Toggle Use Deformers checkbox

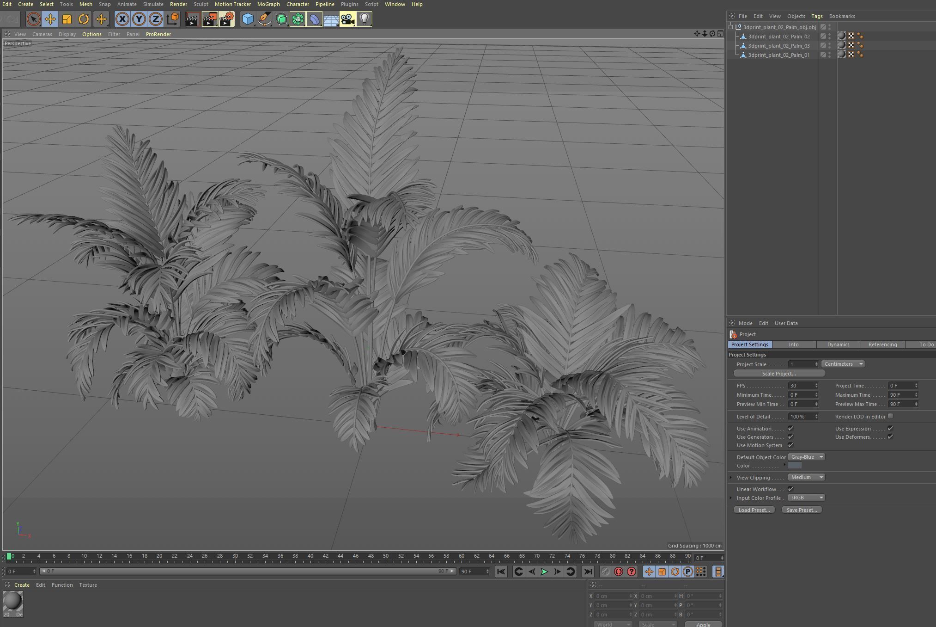click(x=890, y=437)
